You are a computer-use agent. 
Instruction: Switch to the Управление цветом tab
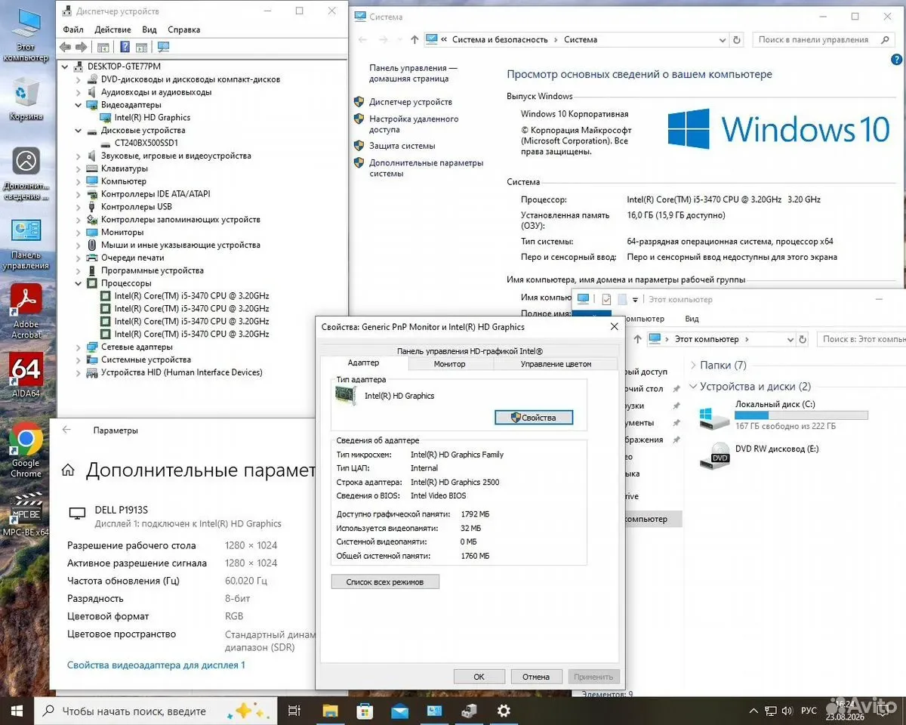tap(556, 364)
